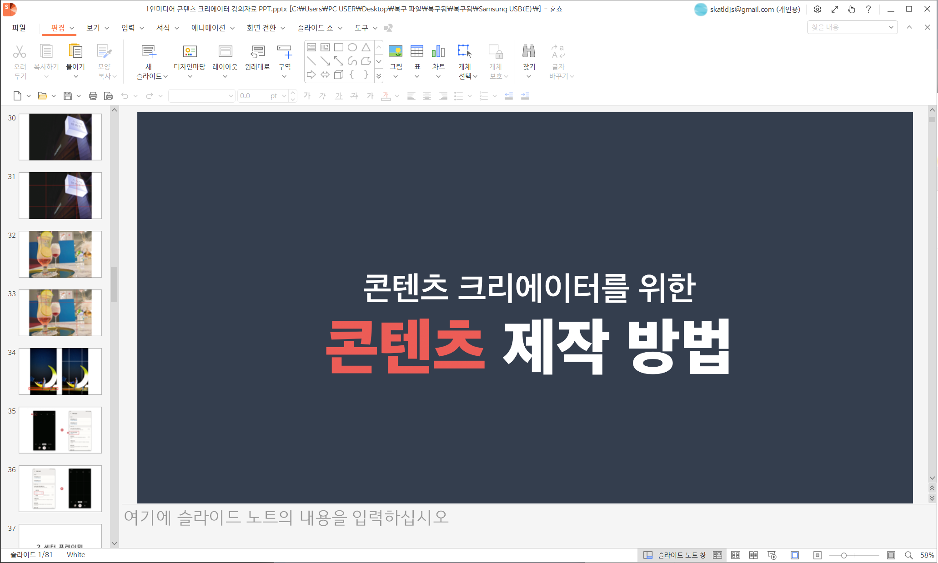This screenshot has width=938, height=563.
Task: Click the 새 슬라이드 (new slide) icon
Action: point(149,52)
